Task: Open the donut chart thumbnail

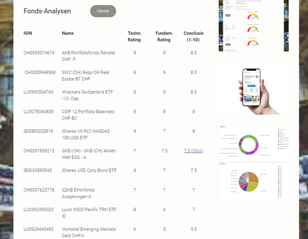Action: pyautogui.click(x=253, y=143)
